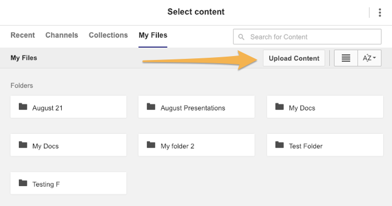Open the My folder 2 folder
Screen dimensions: 392x206
[x=196, y=145]
